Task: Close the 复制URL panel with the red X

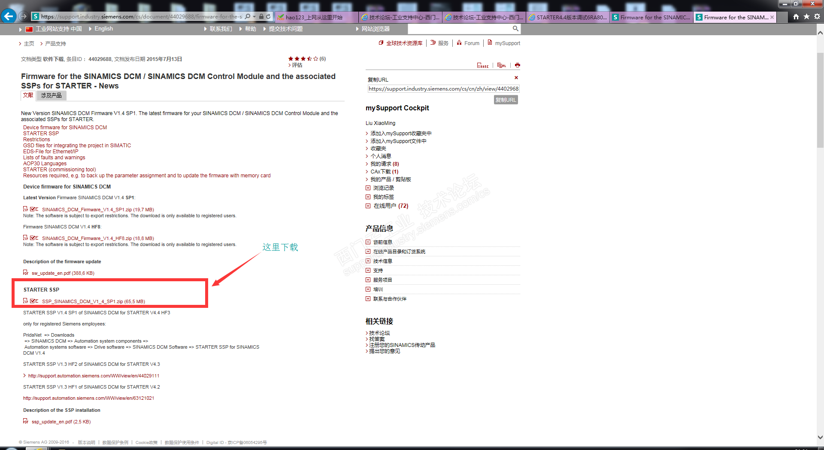Action: pyautogui.click(x=516, y=78)
